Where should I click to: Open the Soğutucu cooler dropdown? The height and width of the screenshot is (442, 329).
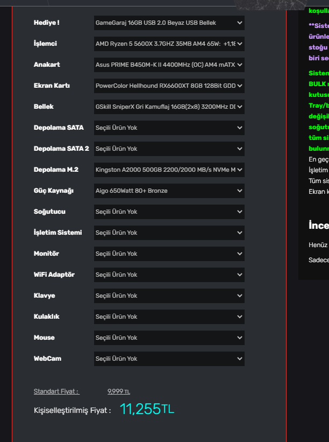click(169, 212)
